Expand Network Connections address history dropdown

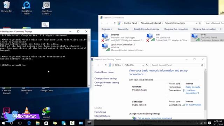197,23
